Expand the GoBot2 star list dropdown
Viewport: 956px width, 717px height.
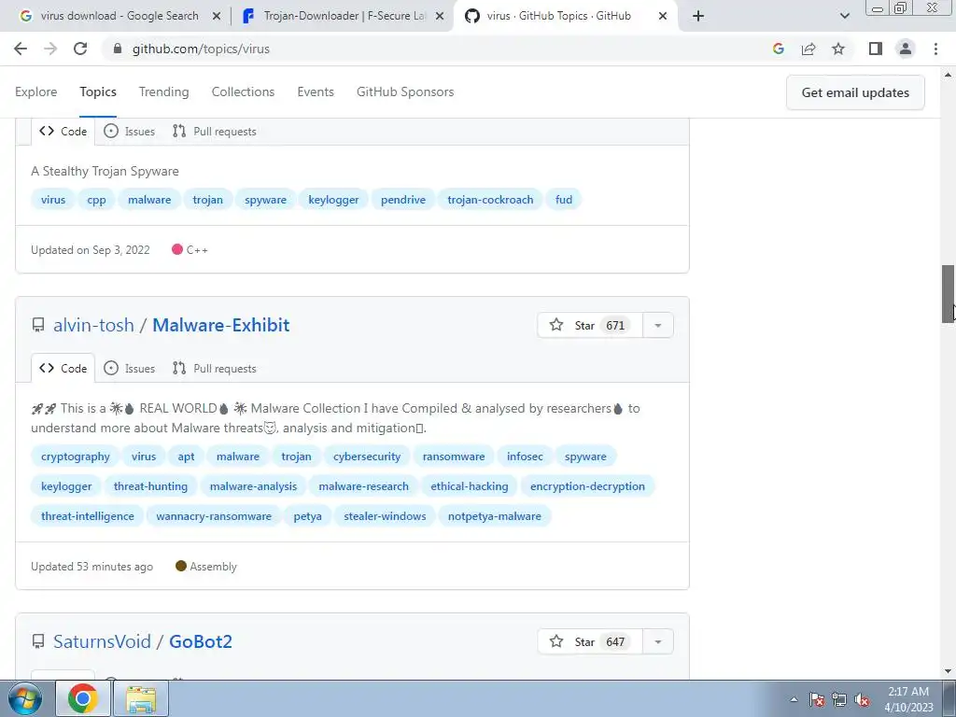pos(658,641)
